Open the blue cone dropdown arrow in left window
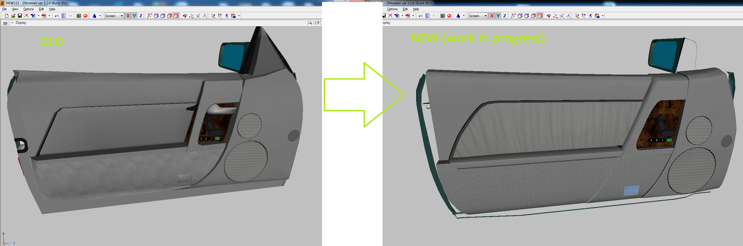The image size is (743, 246). pyautogui.click(x=100, y=16)
